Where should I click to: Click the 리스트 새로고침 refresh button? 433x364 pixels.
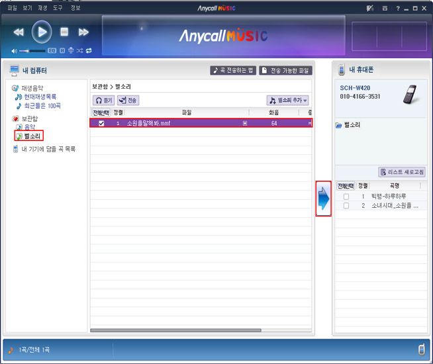tap(402, 172)
